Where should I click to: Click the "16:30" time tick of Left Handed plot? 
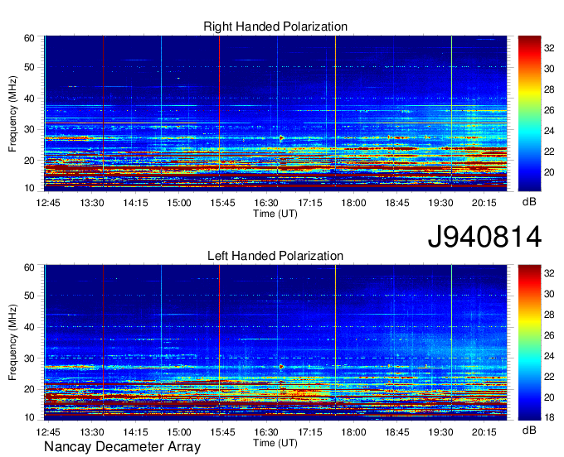(x=266, y=432)
